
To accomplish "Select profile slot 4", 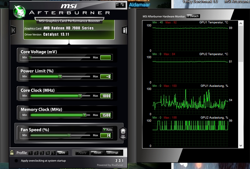I will [x=48, y=153].
